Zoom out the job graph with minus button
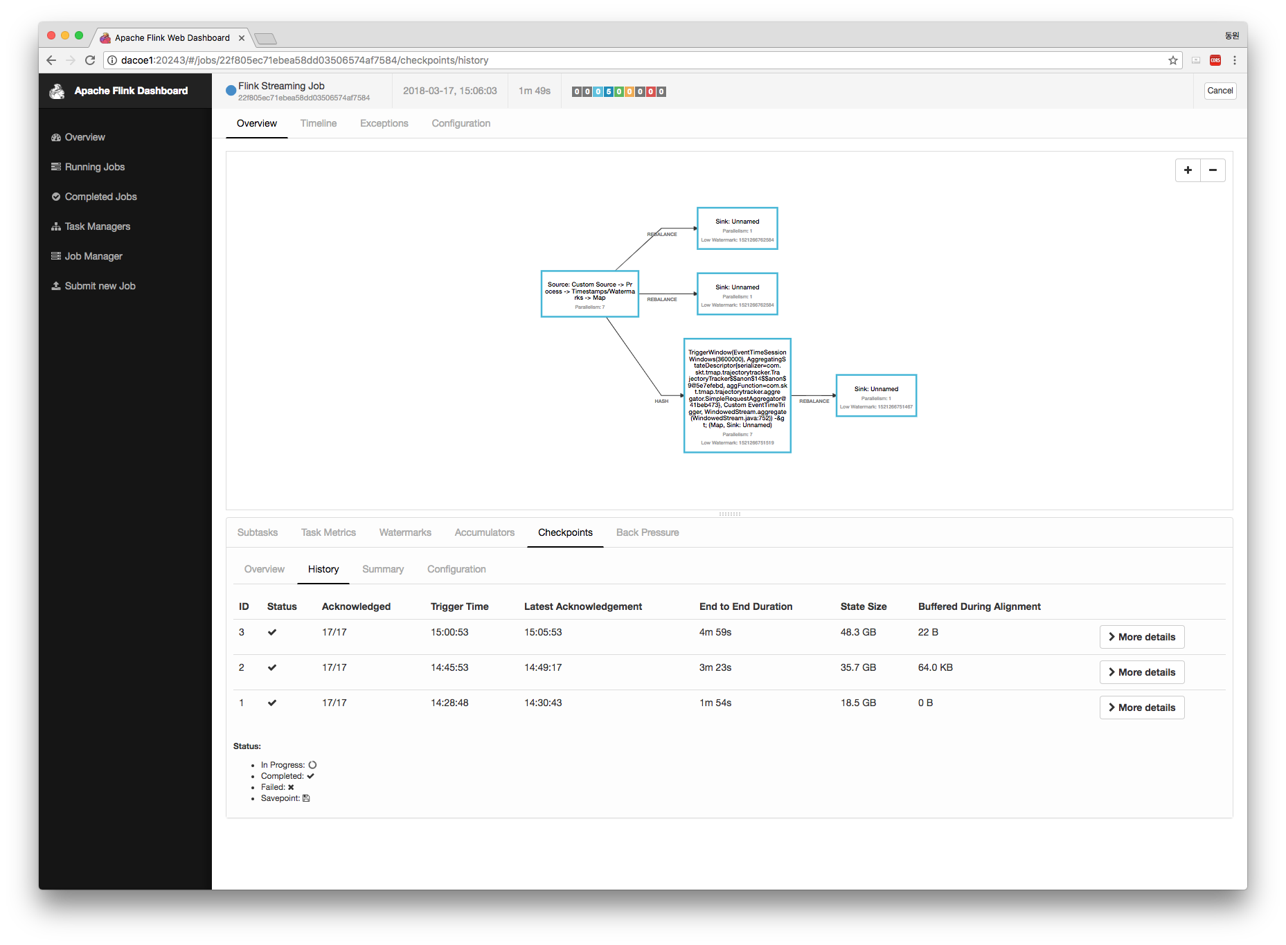The height and width of the screenshot is (945, 1286). pyautogui.click(x=1213, y=170)
